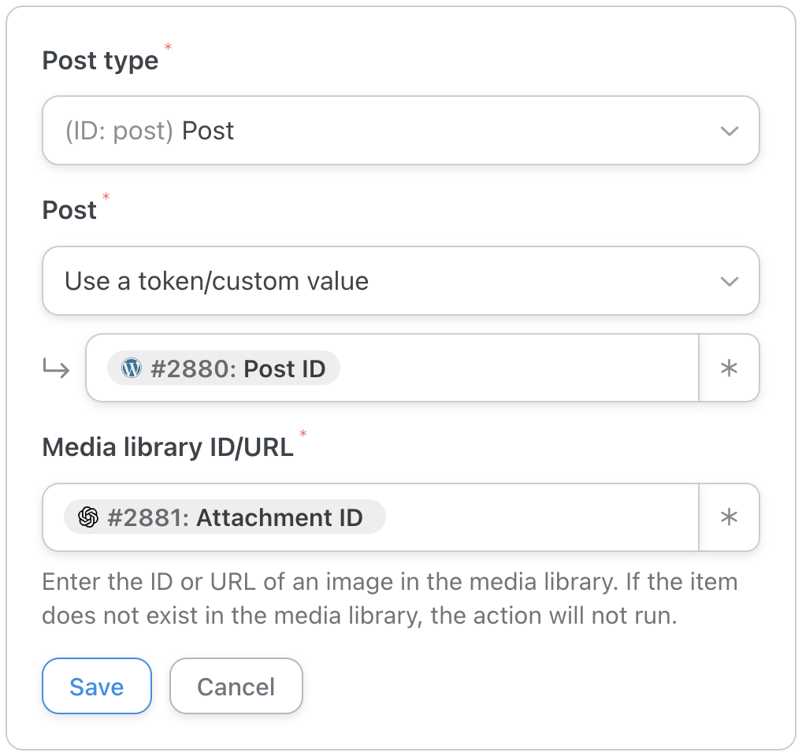The height and width of the screenshot is (756, 802).
Task: Click the "Post" field label
Action: pyautogui.click(x=69, y=210)
